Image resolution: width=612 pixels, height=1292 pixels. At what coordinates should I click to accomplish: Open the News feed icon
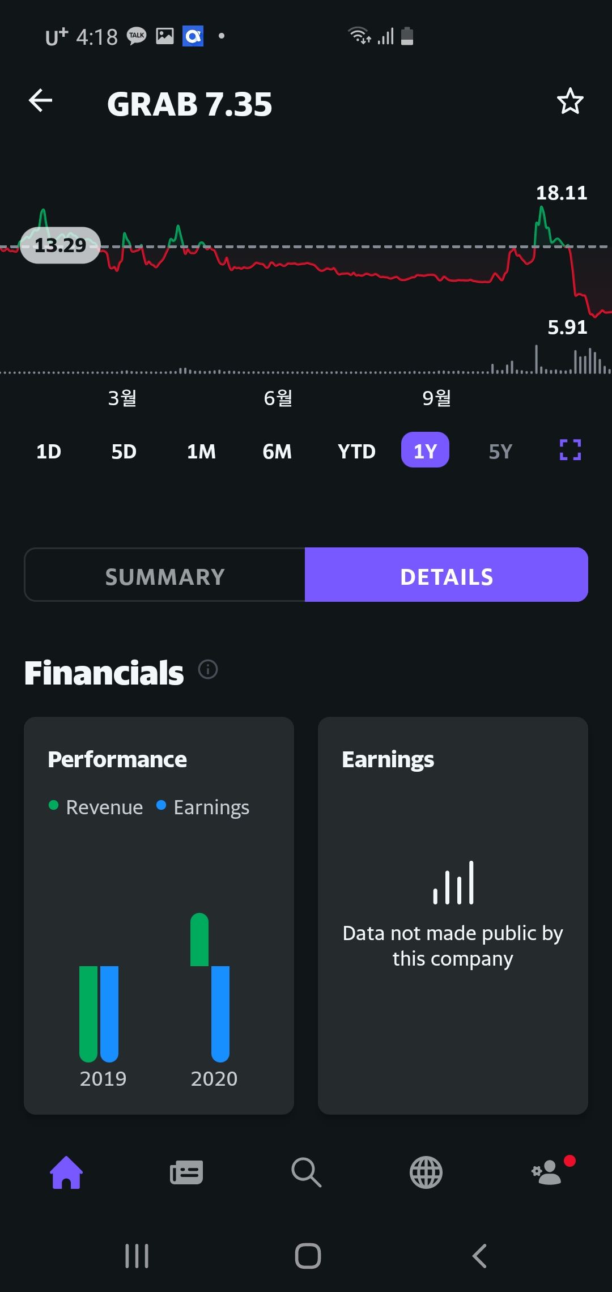point(186,1172)
